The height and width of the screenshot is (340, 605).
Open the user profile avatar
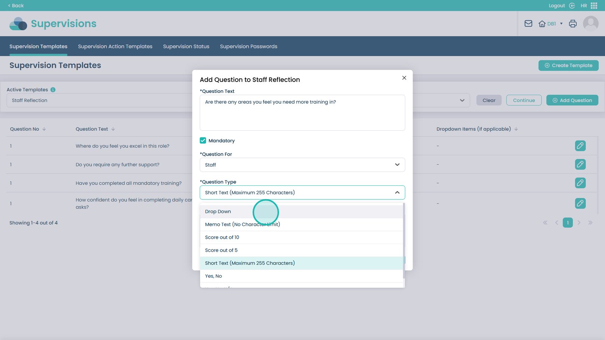click(590, 24)
